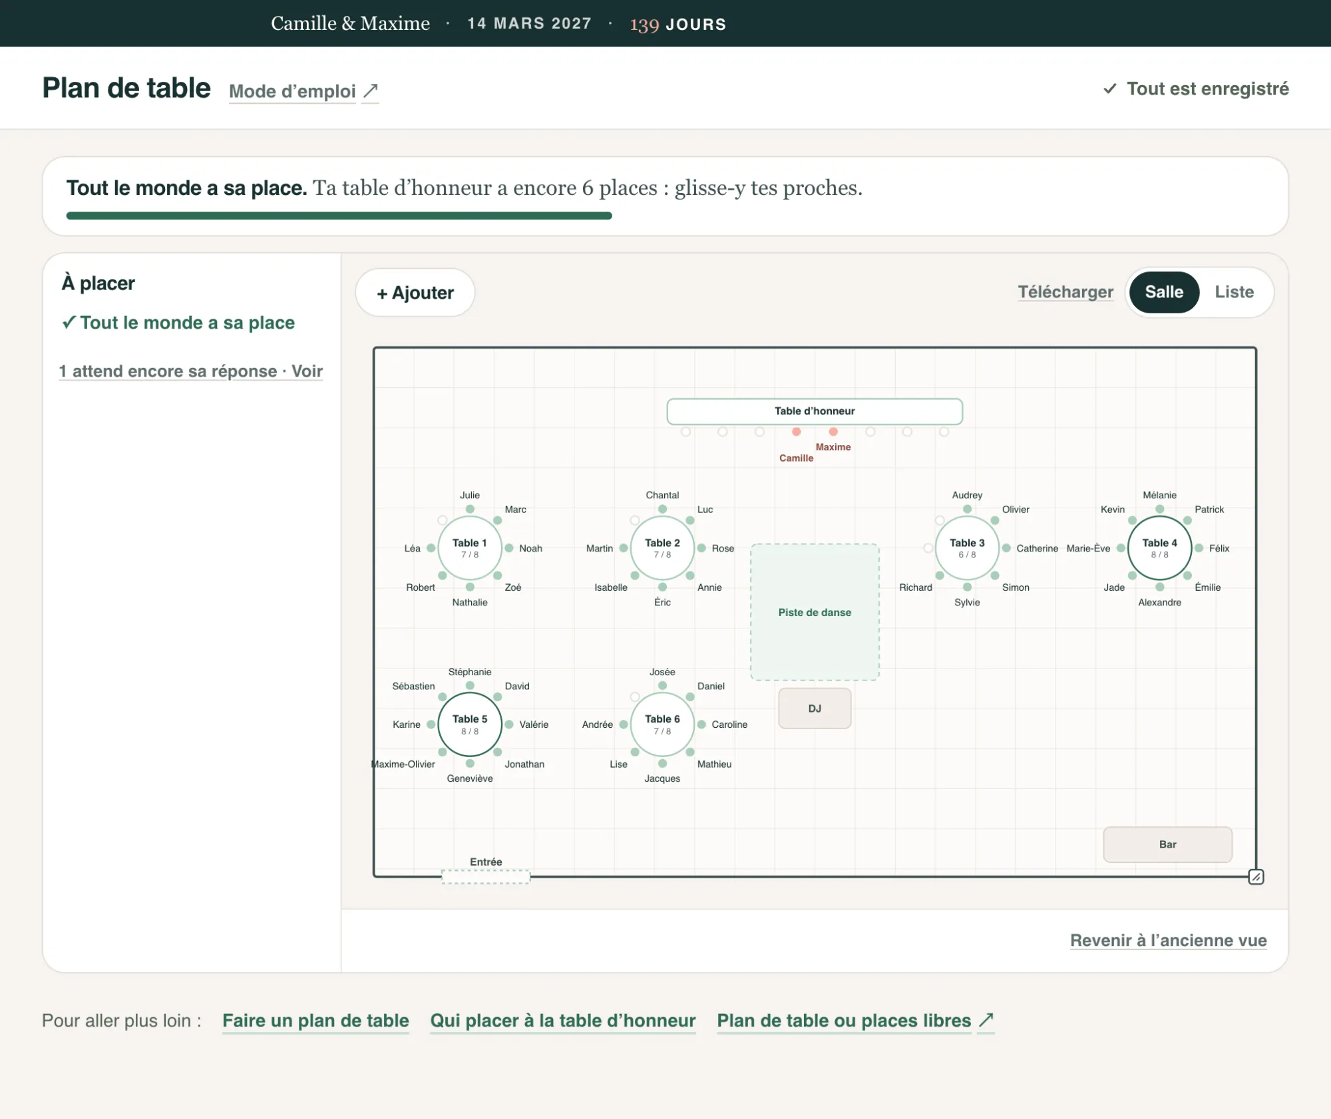Select Caroline's seat dot at Table 6
This screenshot has width=1331, height=1119.
pos(701,724)
